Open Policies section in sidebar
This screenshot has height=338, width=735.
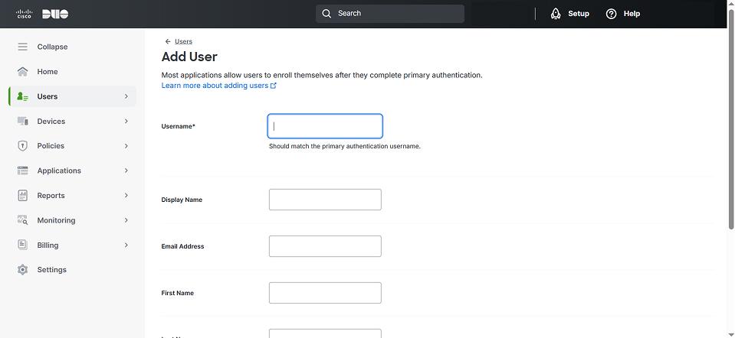(x=51, y=146)
